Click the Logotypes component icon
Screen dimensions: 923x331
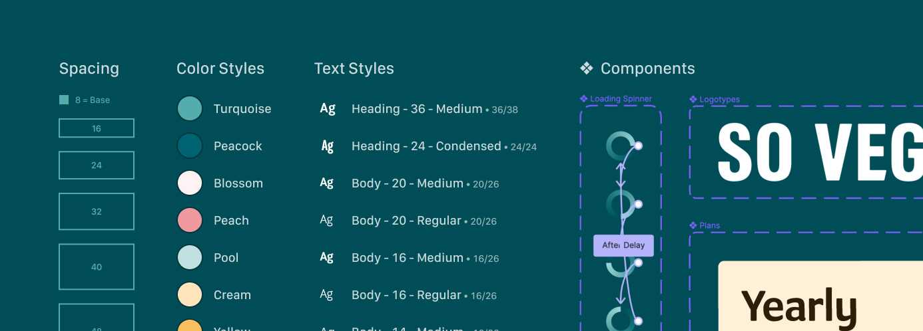click(693, 99)
